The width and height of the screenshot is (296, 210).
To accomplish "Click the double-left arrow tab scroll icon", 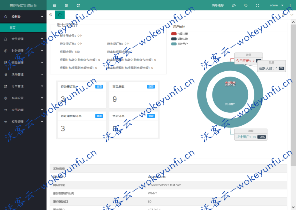I will pos(51,15).
